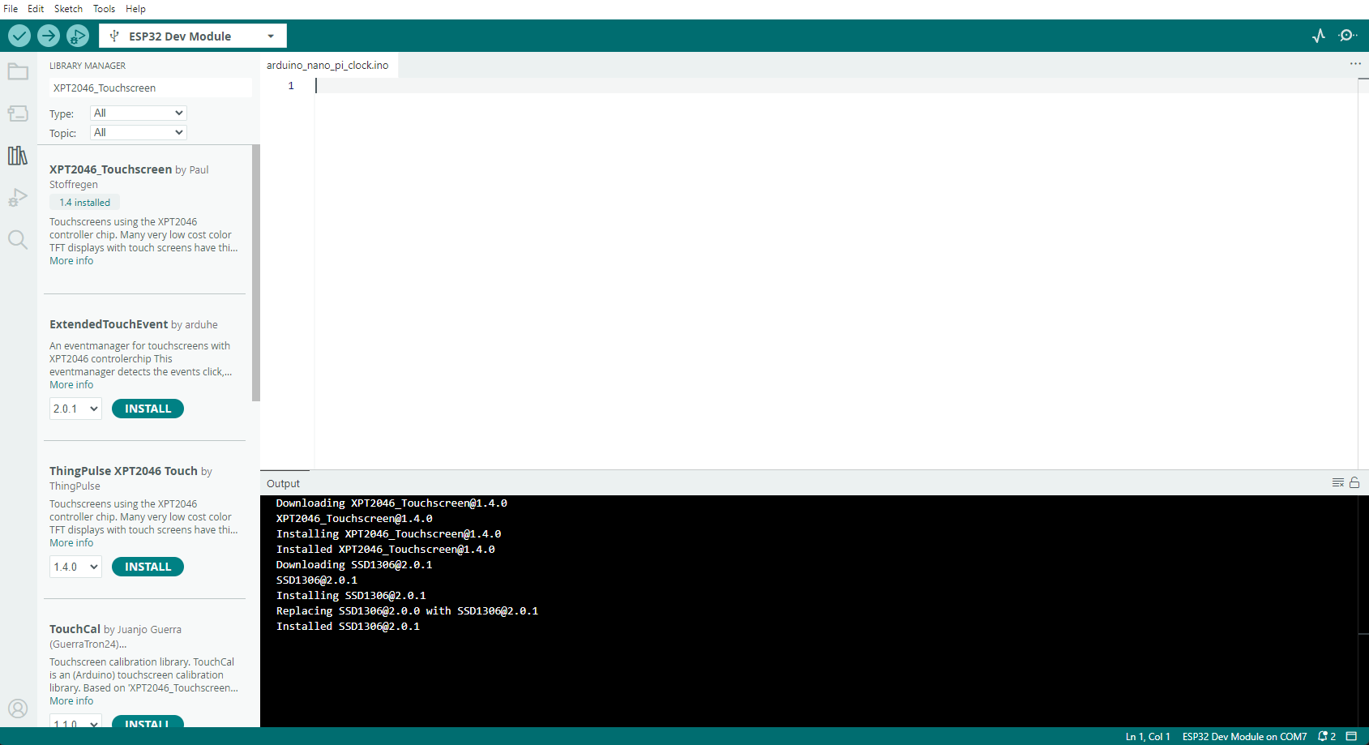Screen dimensions: 1369x745
Task: Open More info for TouchCal
Action: pyautogui.click(x=71, y=701)
